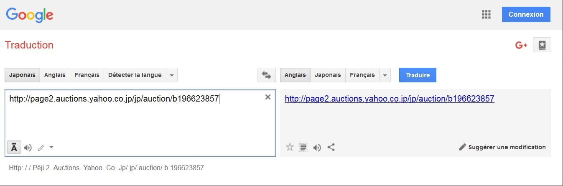Select Japonais as target language
Viewport: 563px width, 186px height.
(x=328, y=75)
